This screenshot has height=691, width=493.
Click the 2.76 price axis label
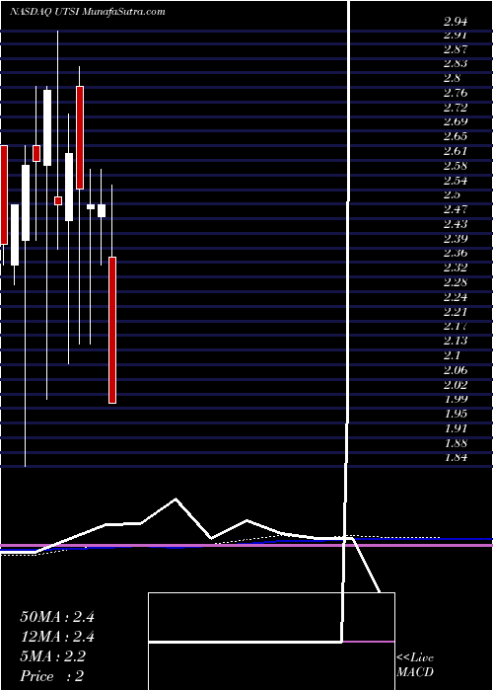tap(456, 93)
